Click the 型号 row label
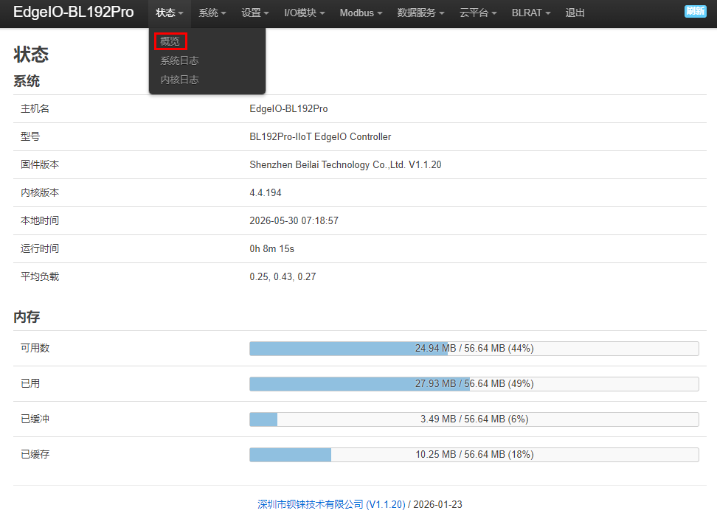Viewport: 717px width, 516px height. 30,136
